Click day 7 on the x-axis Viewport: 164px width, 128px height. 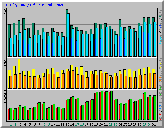pos(39,124)
